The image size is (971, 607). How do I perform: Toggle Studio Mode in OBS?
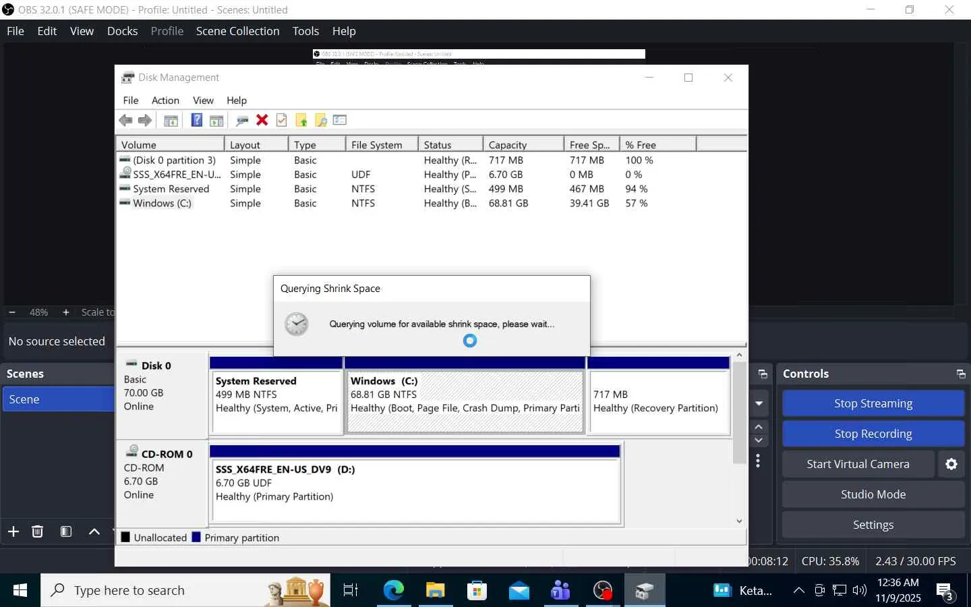[x=873, y=494]
